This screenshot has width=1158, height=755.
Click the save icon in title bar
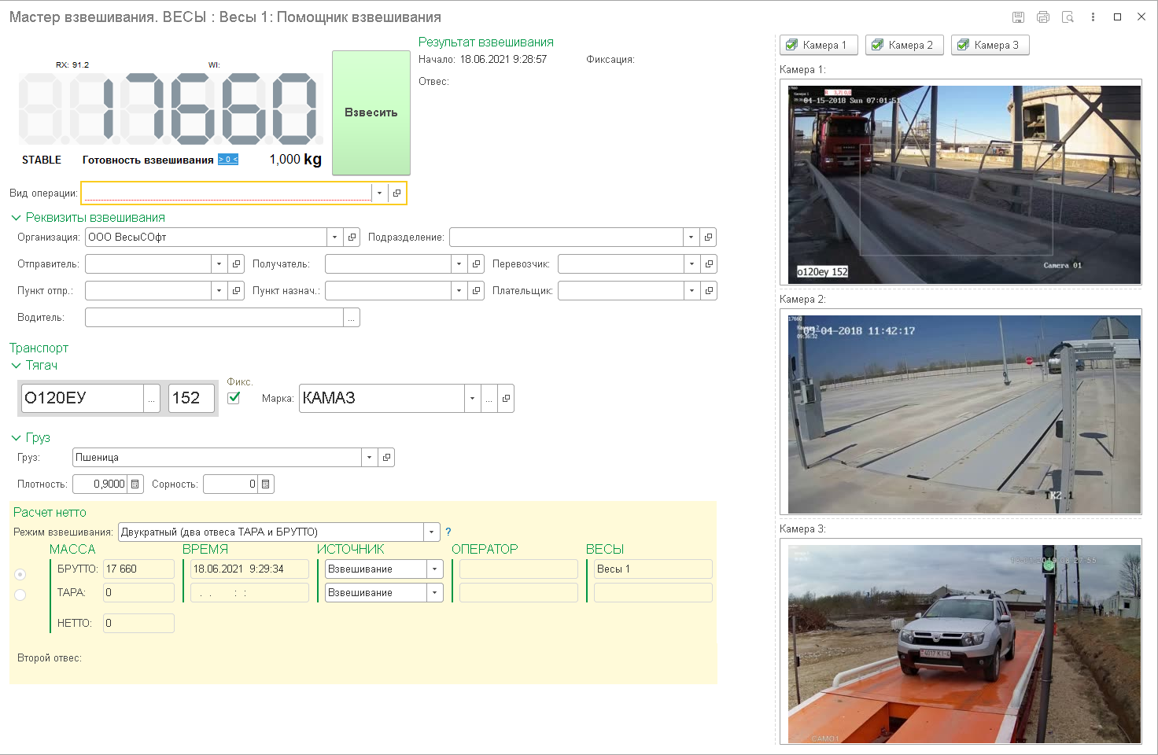click(1018, 17)
